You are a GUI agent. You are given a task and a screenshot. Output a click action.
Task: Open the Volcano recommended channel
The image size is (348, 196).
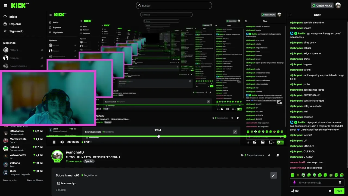pyautogui.click(x=23, y=164)
